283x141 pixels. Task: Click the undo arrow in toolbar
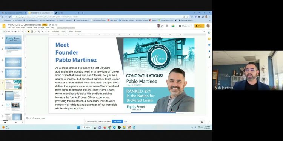(x=9, y=32)
